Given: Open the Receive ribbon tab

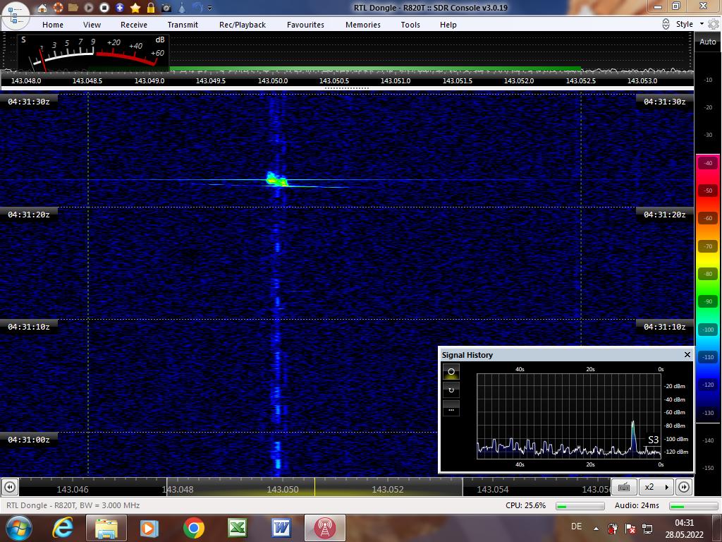Looking at the screenshot, I should 134,25.
